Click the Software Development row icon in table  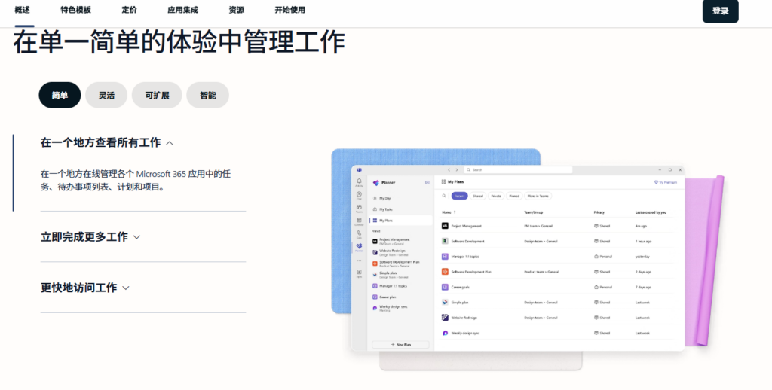click(x=445, y=241)
